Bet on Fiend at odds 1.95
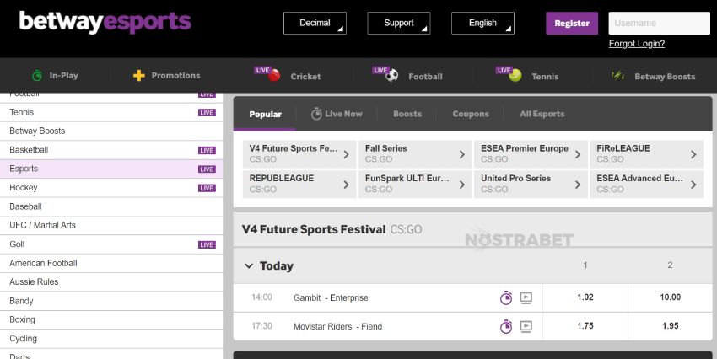This screenshot has height=359, width=717. [670, 326]
